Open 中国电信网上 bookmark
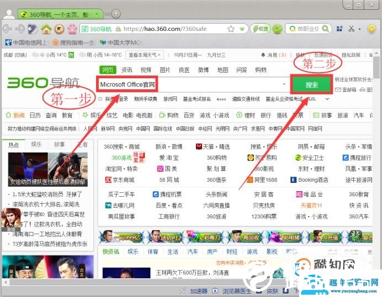The width and height of the screenshot is (382, 297). pyautogui.click(x=26, y=42)
